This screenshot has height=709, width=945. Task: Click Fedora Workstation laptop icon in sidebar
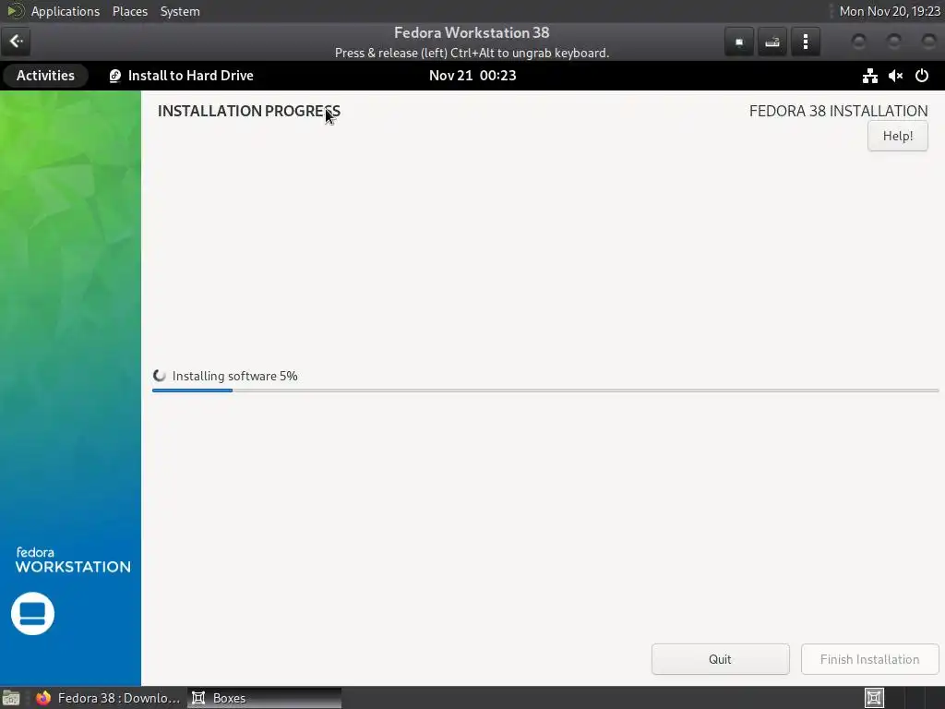pyautogui.click(x=32, y=614)
